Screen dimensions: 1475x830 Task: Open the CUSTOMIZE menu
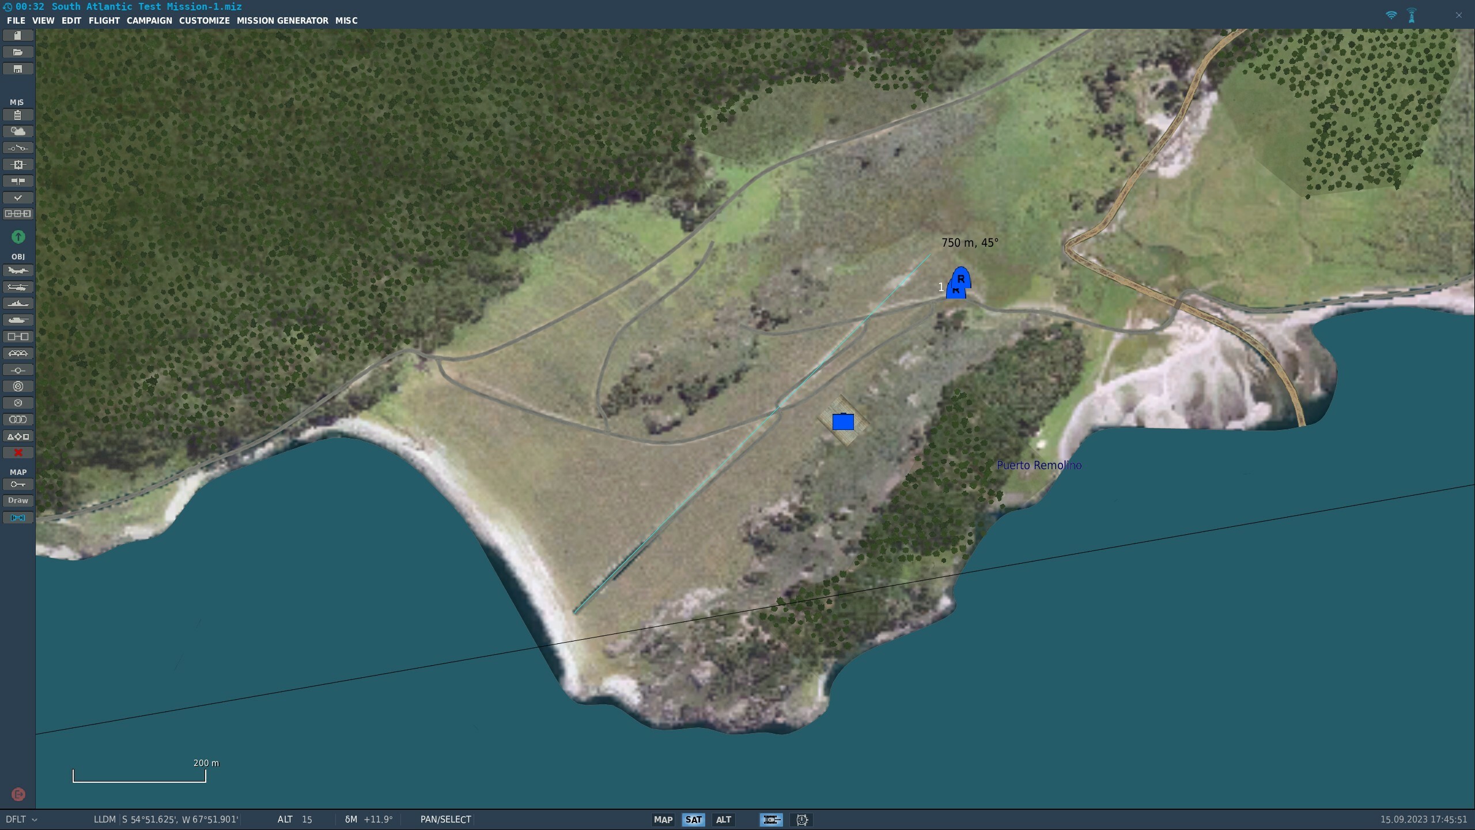click(x=204, y=20)
